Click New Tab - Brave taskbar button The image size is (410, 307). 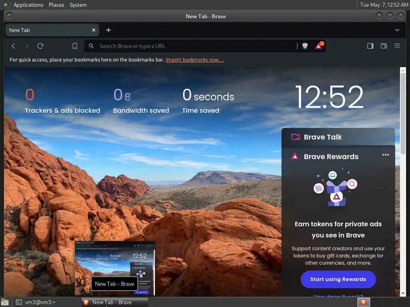[115, 302]
